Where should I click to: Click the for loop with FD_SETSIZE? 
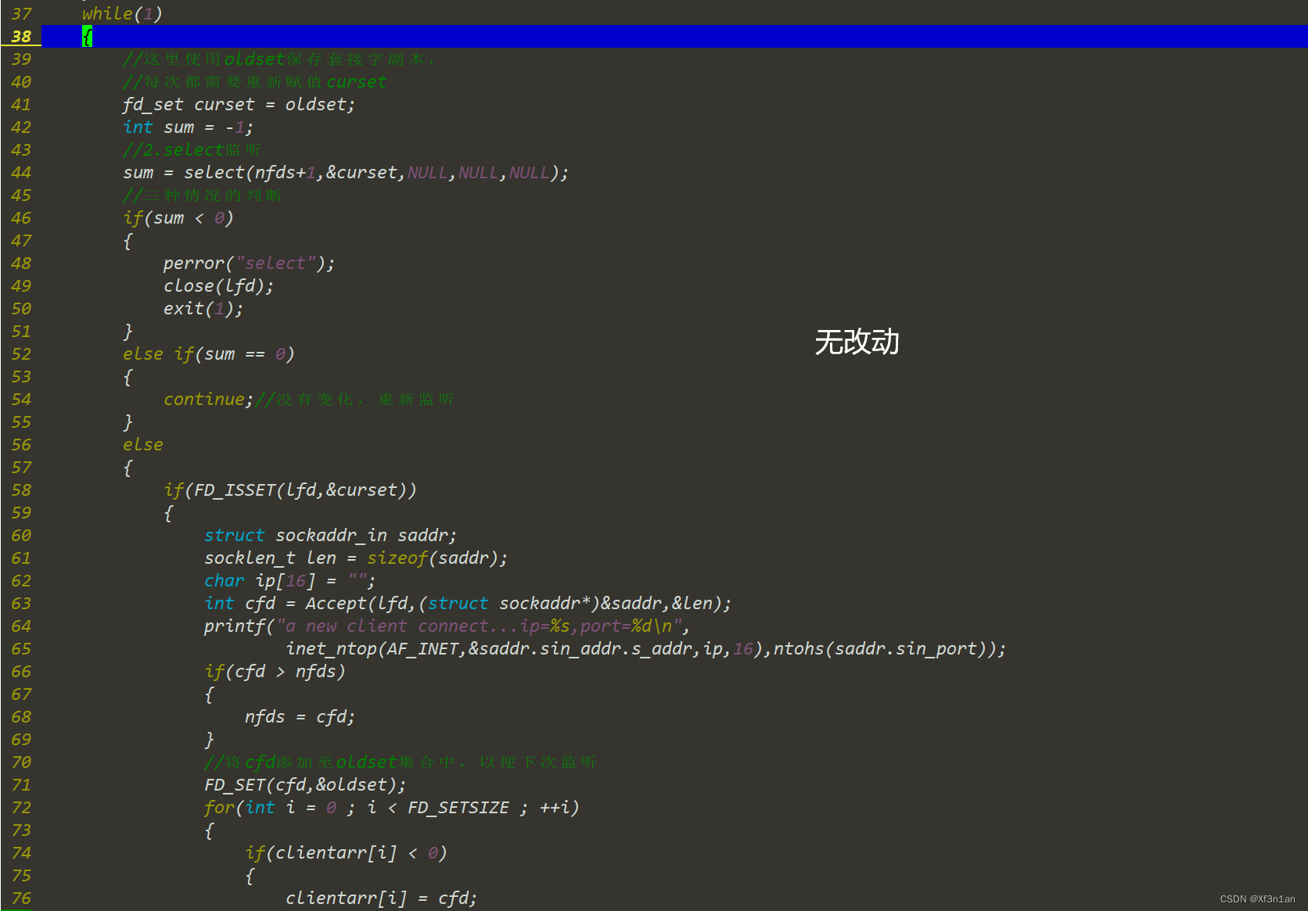392,808
